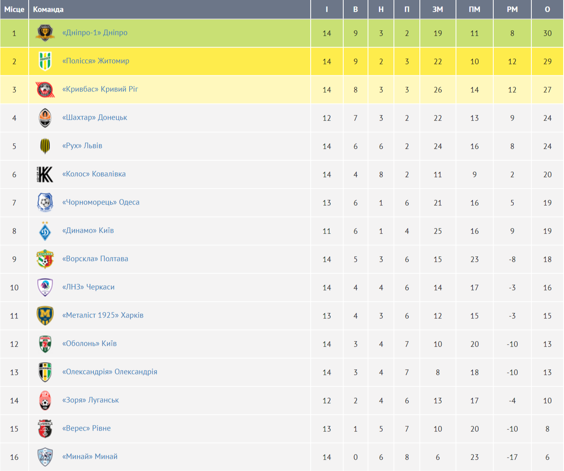Click the Команда column header
564x471 pixels.
click(x=48, y=9)
